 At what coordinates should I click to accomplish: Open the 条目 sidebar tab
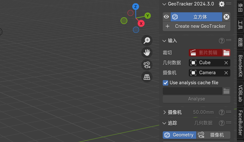point(240,7)
